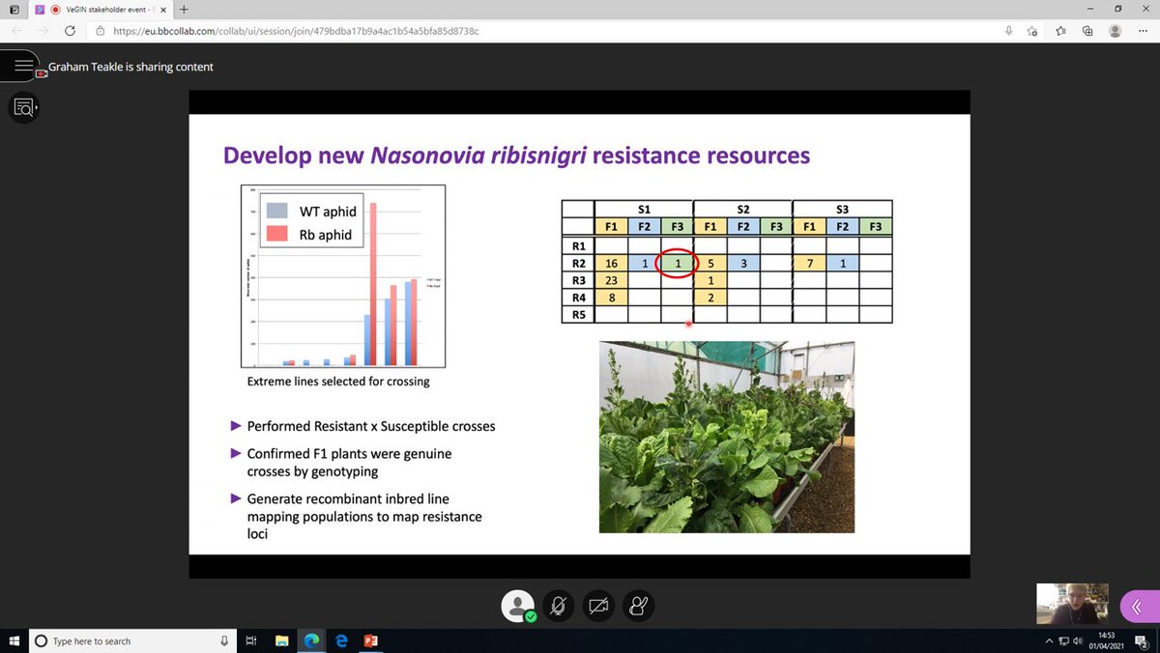Click the WT aphid legend swatch

(278, 212)
